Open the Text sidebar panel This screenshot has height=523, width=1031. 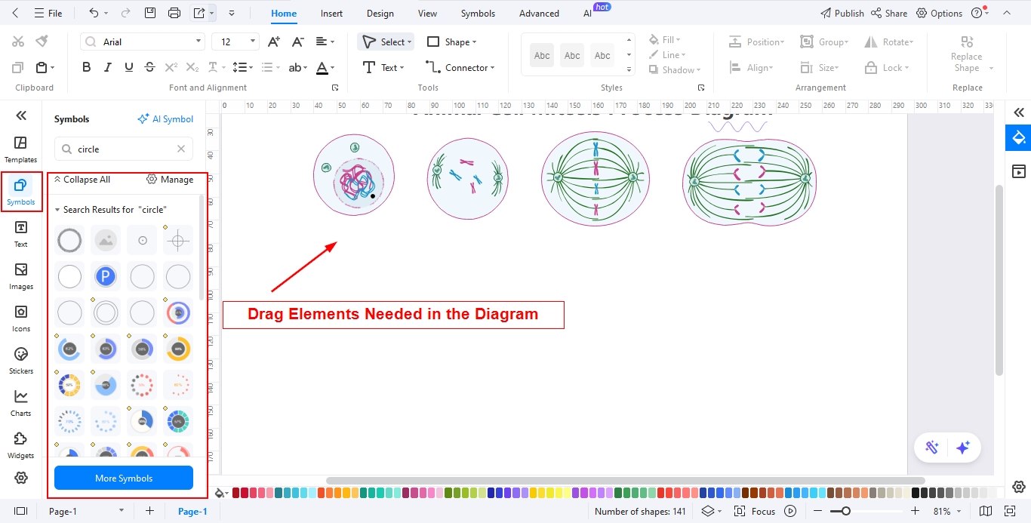pyautogui.click(x=20, y=234)
